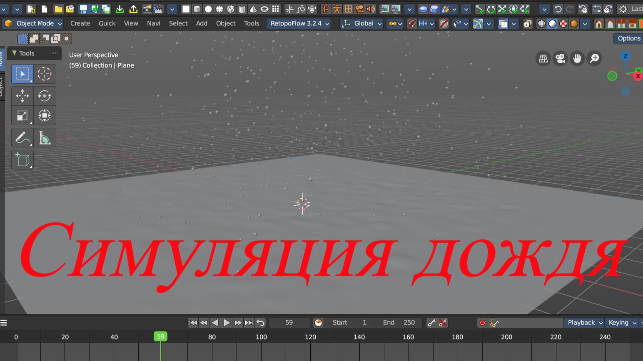Toggle viewport gizmos display

(478, 24)
